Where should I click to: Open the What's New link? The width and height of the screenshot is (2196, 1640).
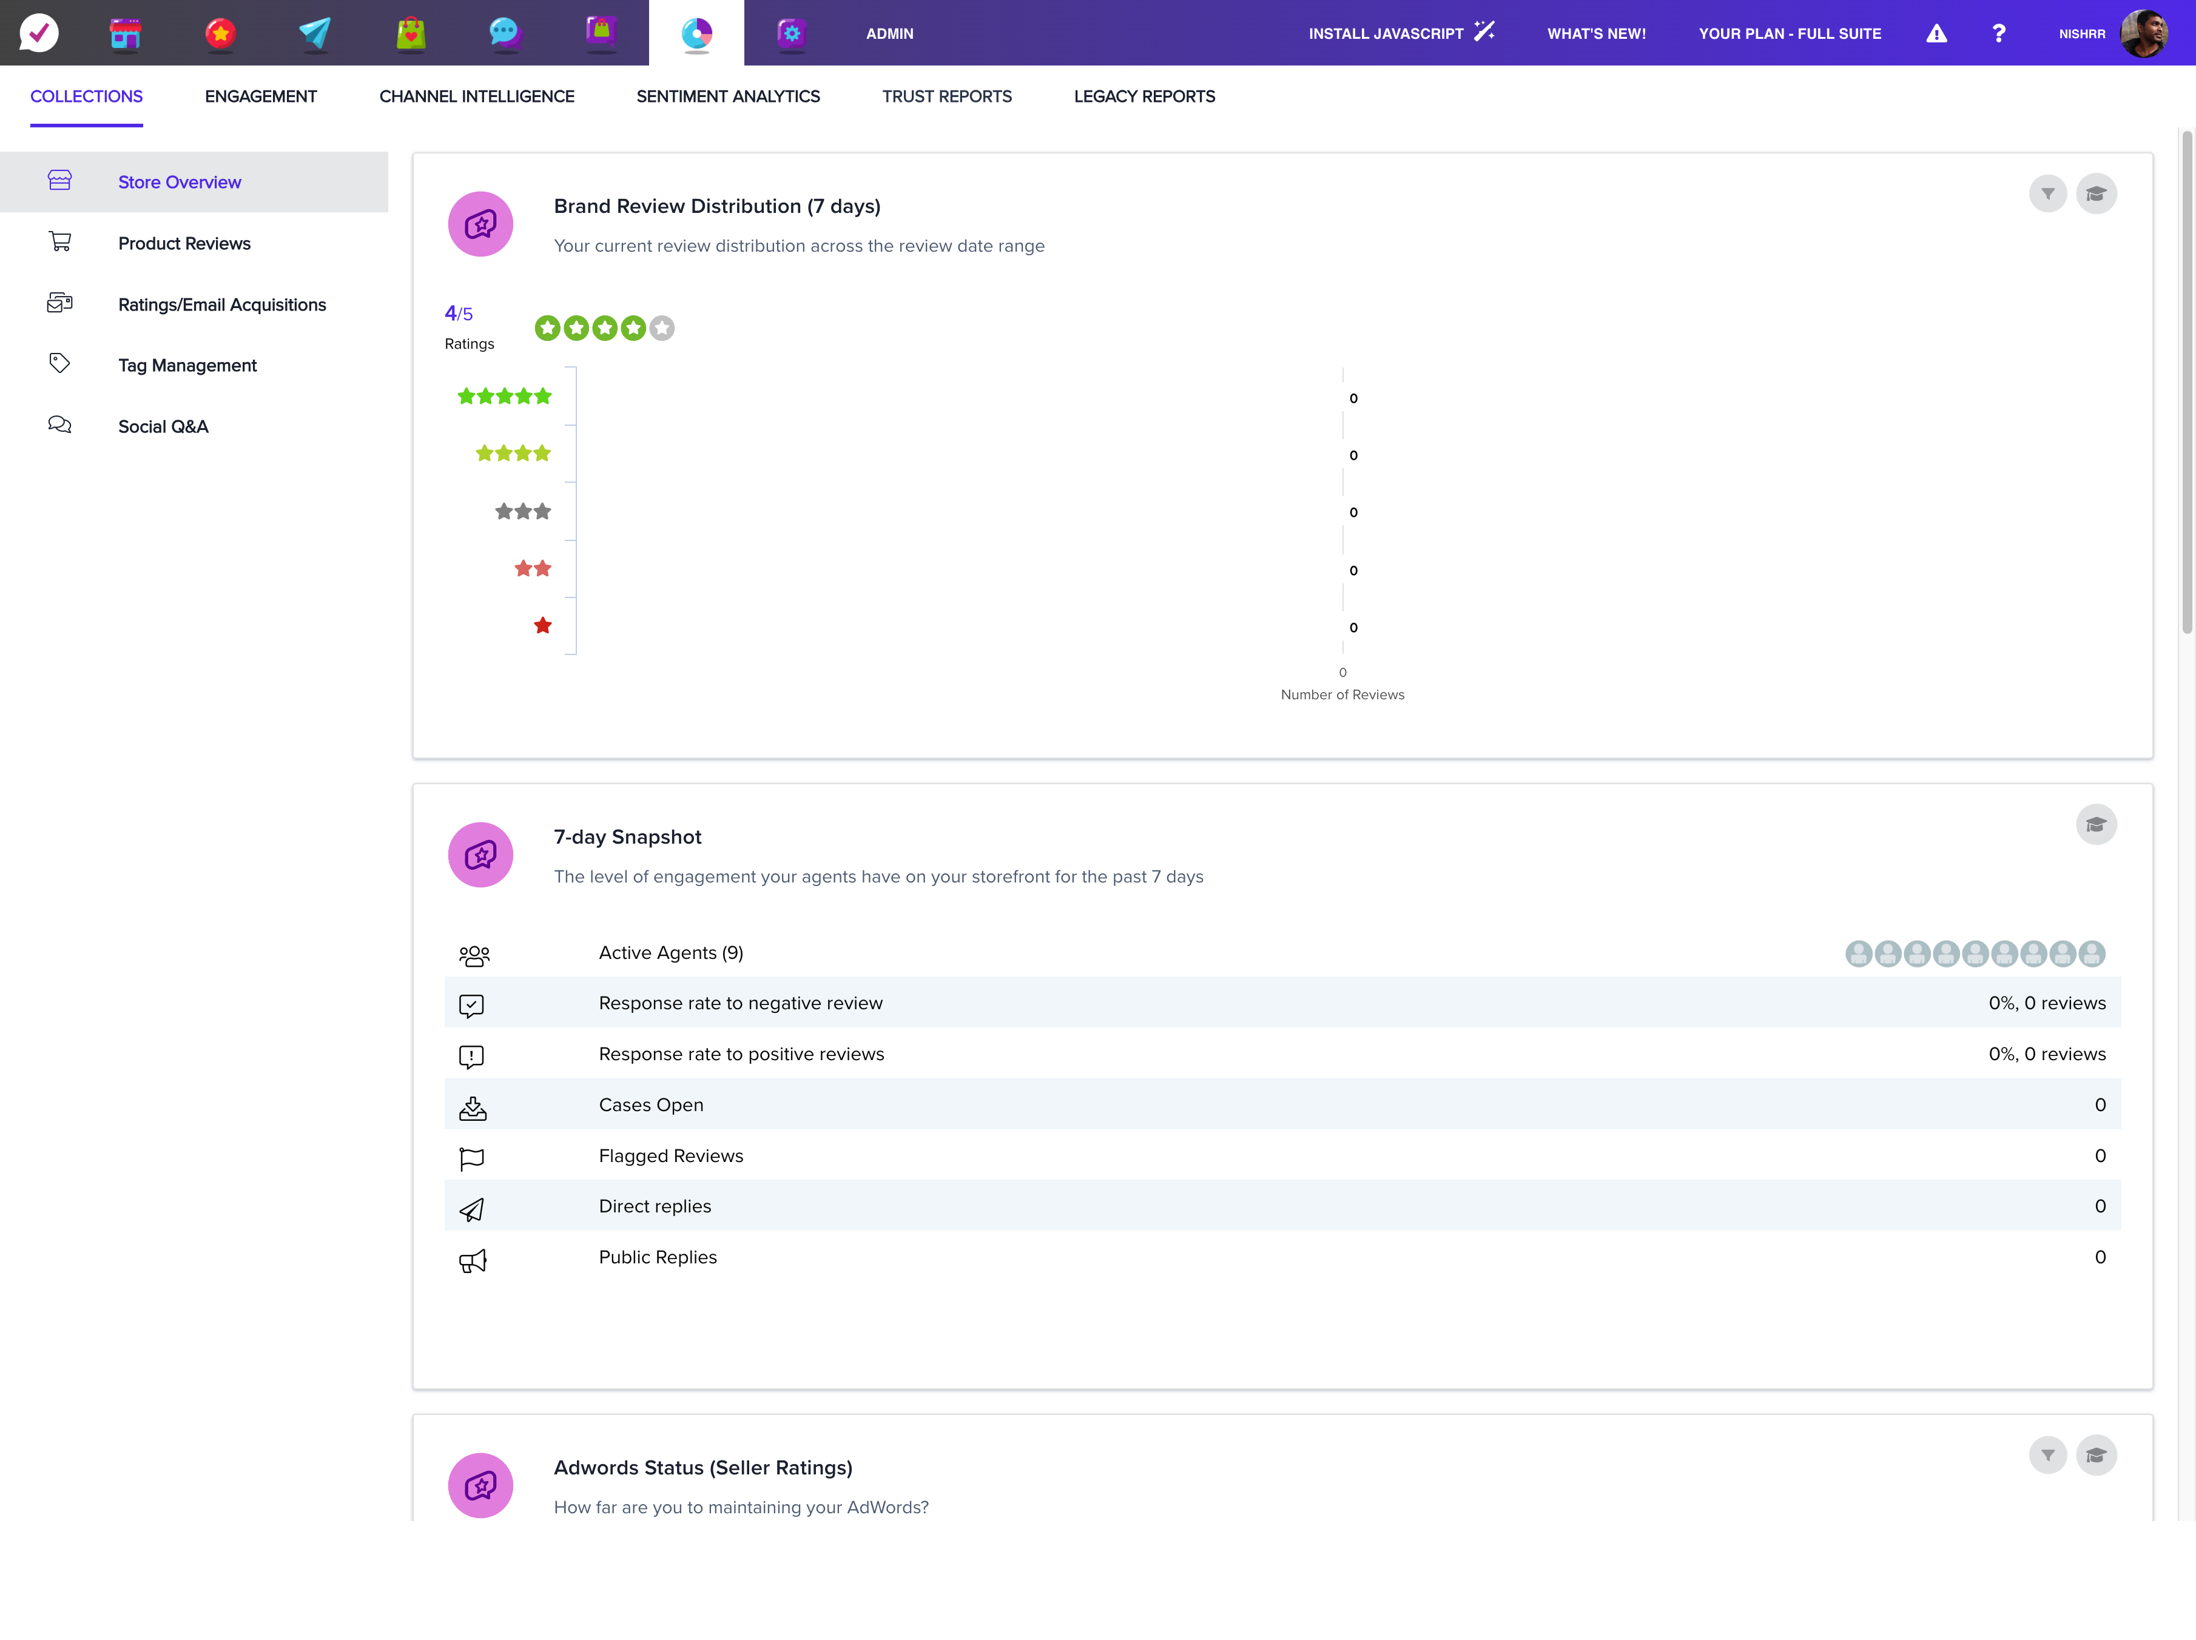[1597, 34]
